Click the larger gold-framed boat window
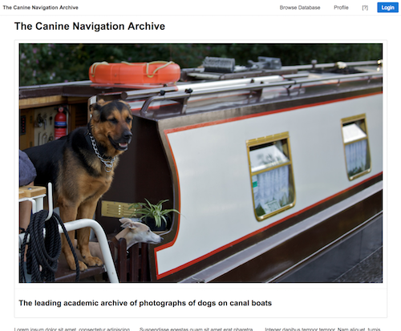The image size is (401, 331). [270, 176]
